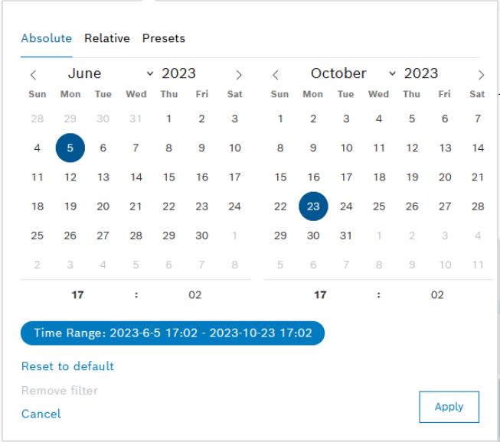Click the Time Range summary pill
The width and height of the screenshot is (500, 442).
[x=173, y=333]
